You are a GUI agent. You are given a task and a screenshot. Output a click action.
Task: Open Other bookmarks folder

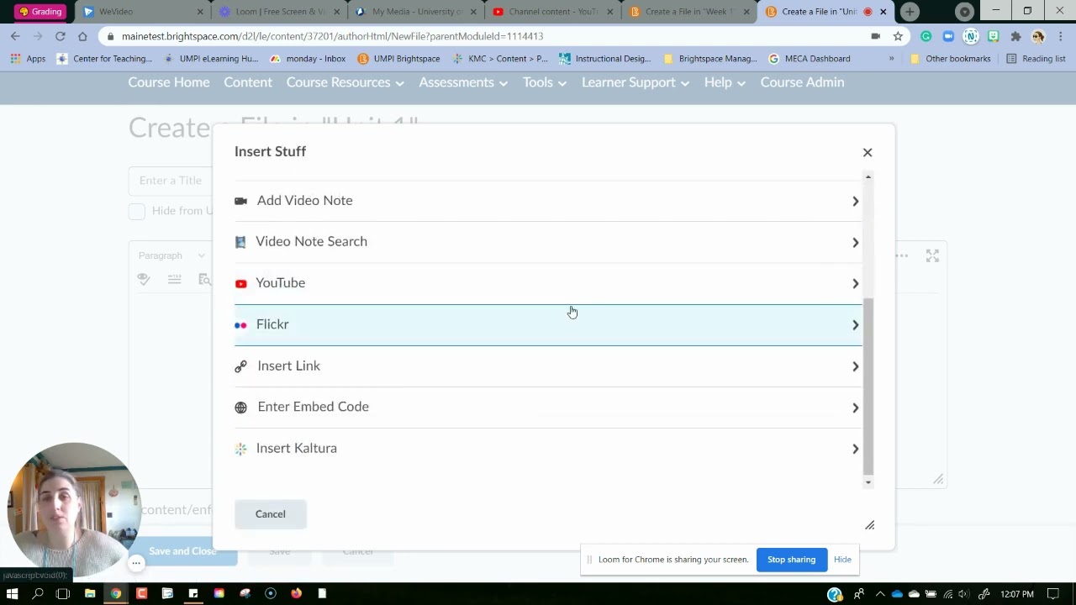coord(949,59)
